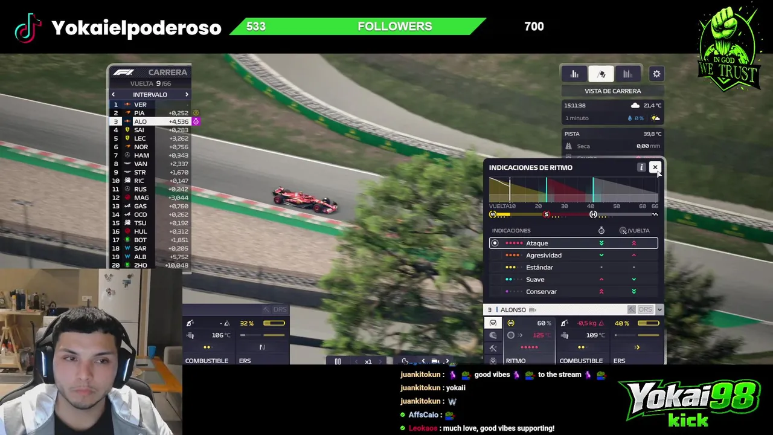Select VER in the standings tower
This screenshot has width=773, height=435.
coord(150,105)
